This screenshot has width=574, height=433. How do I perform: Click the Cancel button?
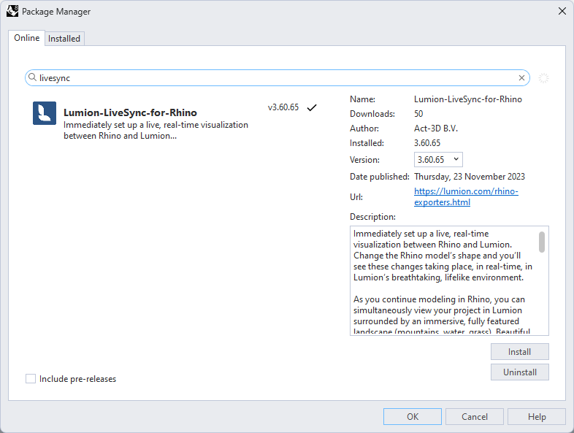(475, 416)
